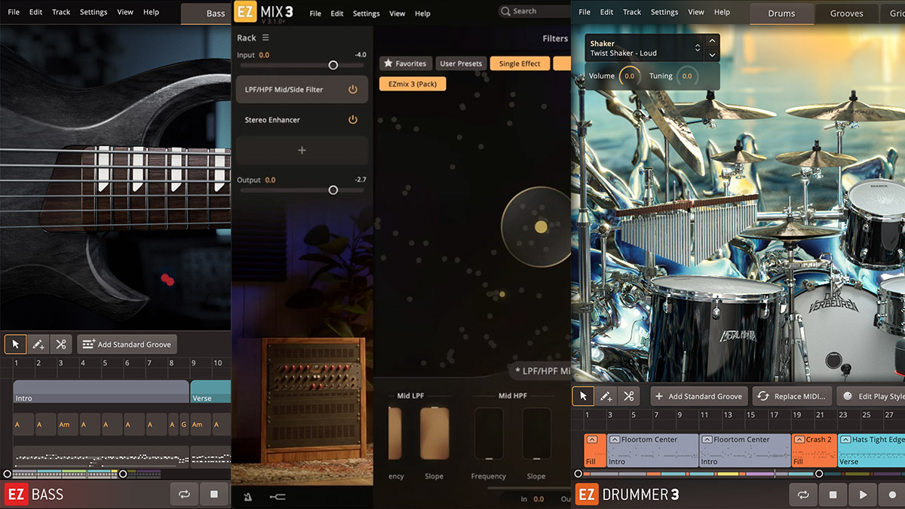Click the EZ Drummer 3 logo
Screen dimensions: 905x509
[x=627, y=495]
